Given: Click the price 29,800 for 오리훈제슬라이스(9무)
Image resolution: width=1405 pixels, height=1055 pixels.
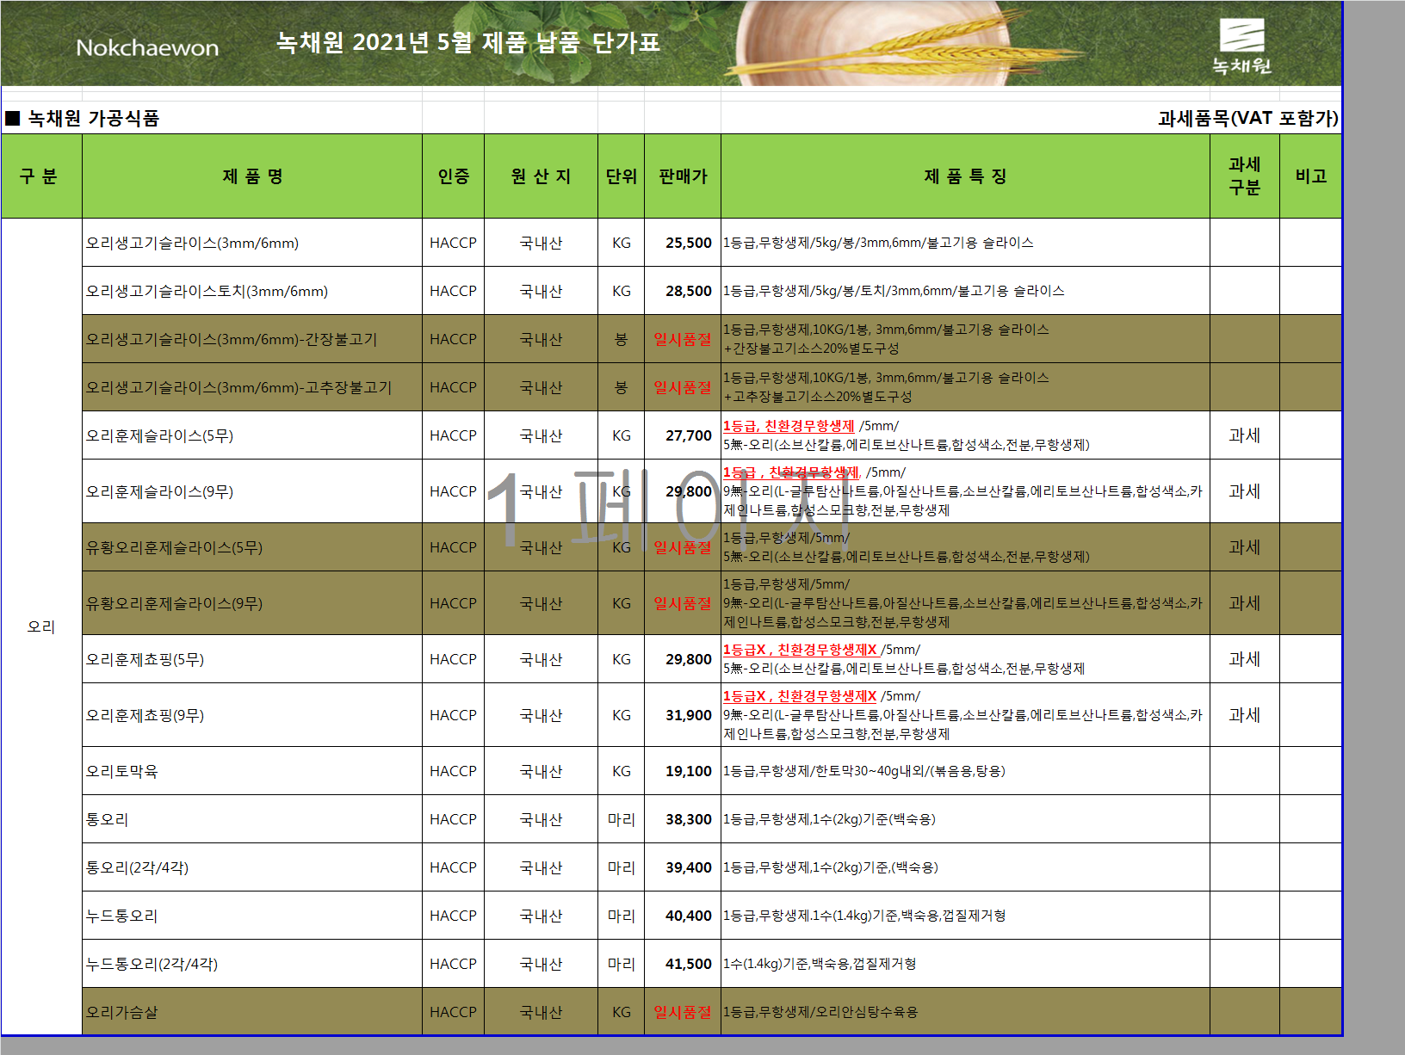Looking at the screenshot, I should 689,491.
